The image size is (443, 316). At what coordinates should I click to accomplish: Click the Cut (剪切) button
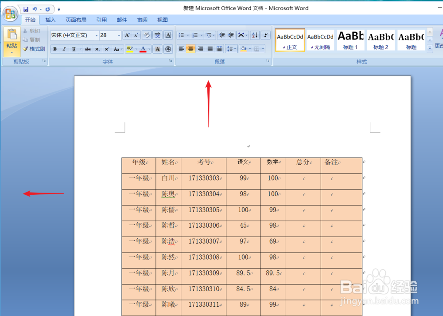31,31
